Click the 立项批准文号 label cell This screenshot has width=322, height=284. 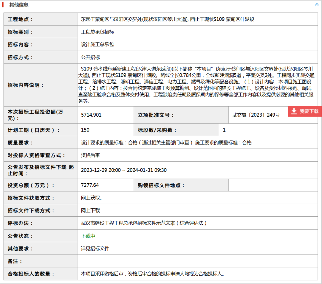[x=181, y=115]
